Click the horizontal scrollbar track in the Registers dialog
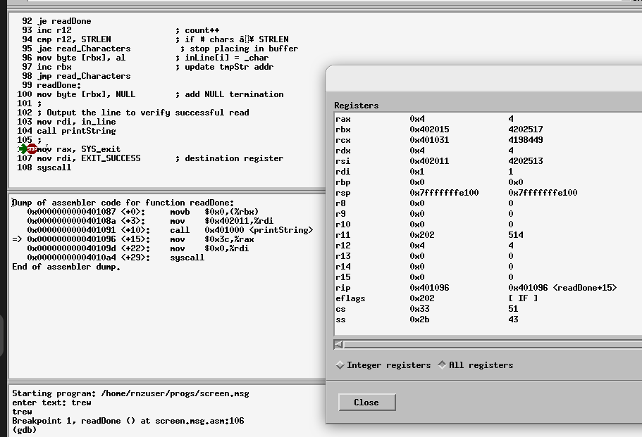Image resolution: width=642 pixels, height=437 pixels. (493, 345)
